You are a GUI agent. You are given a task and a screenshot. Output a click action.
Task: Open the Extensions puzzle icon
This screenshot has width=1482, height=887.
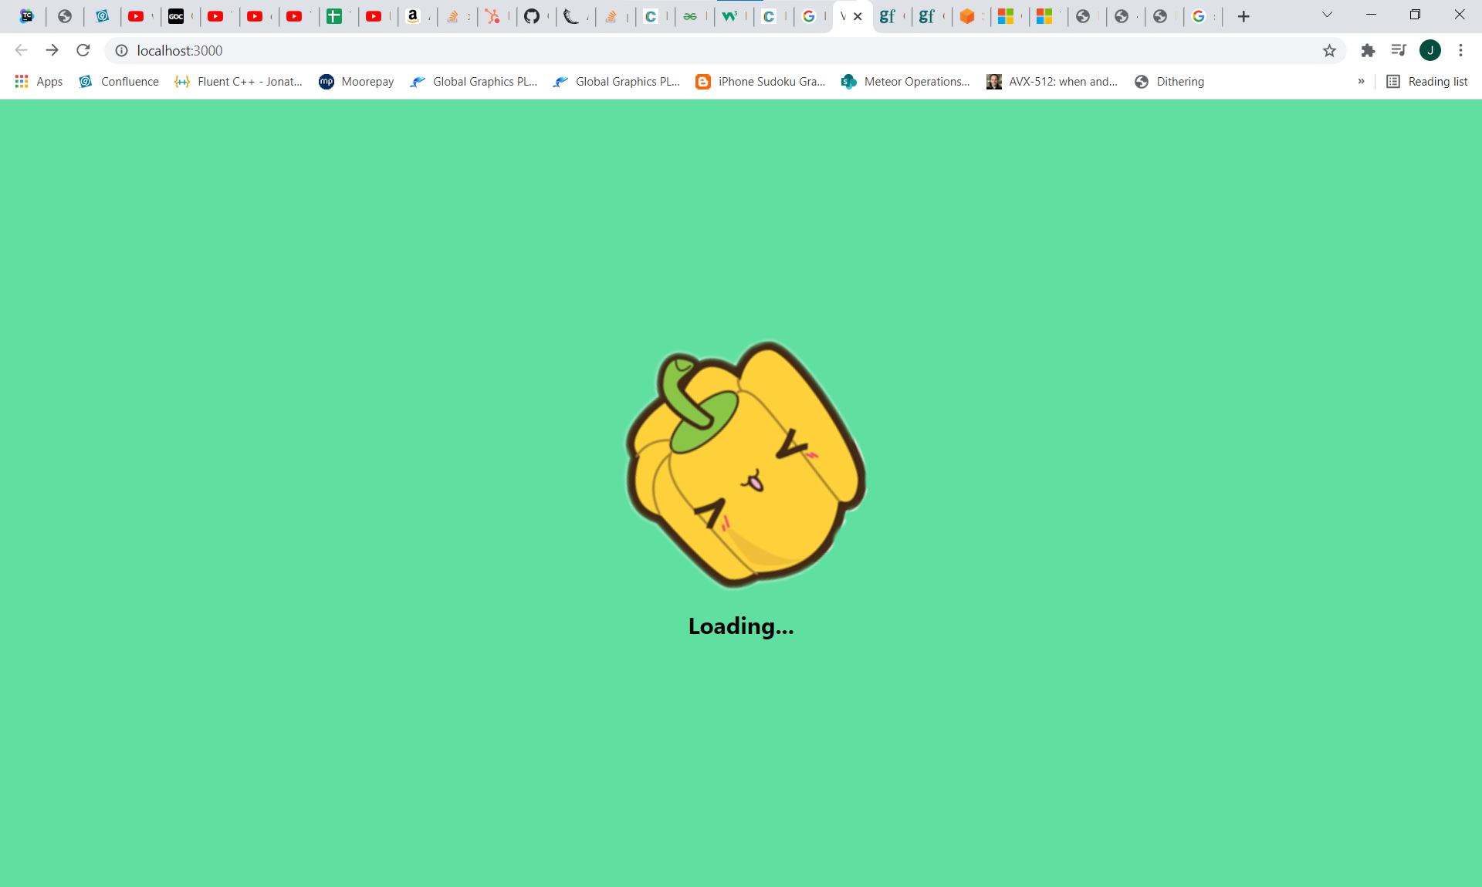[x=1368, y=51]
